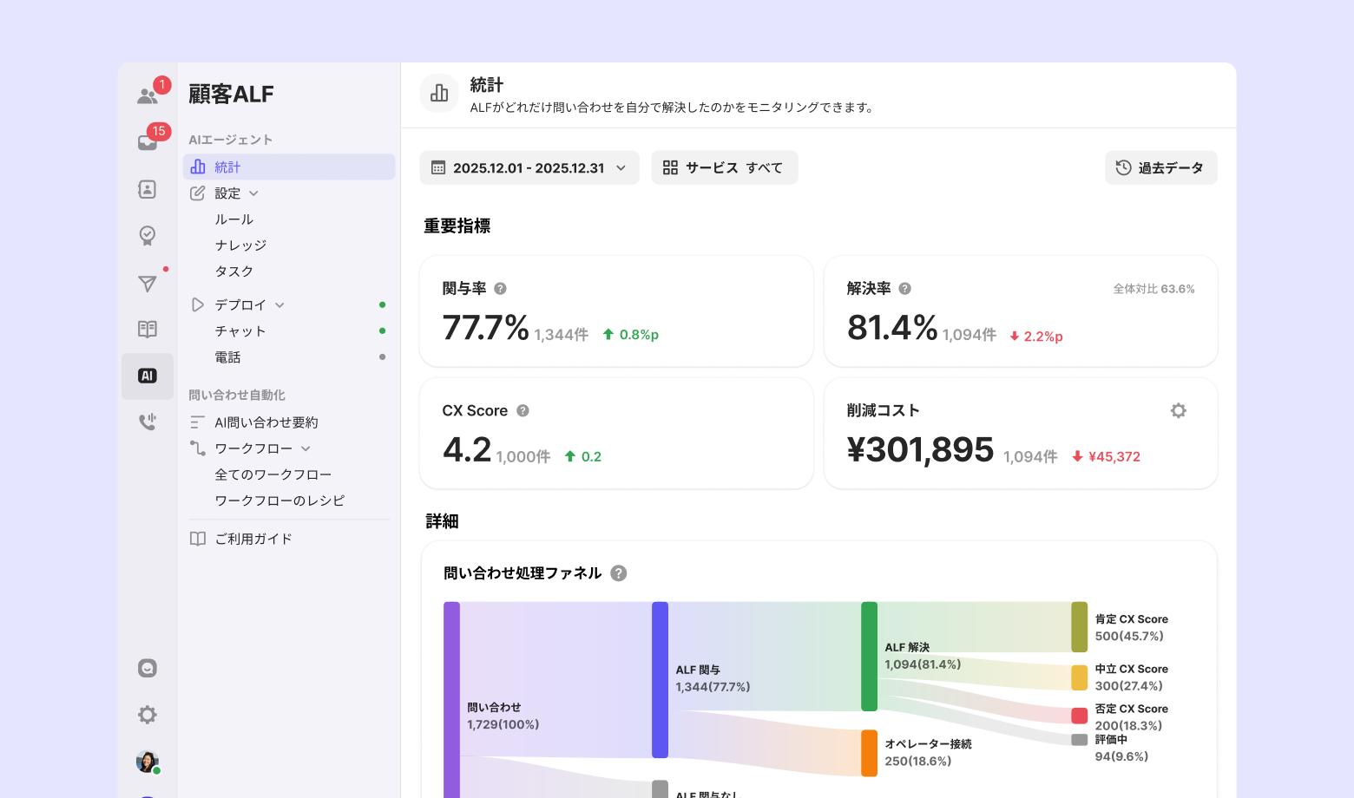Screen dimensions: 1354x798
Task: Open the team members icon in sidebar
Action: (147, 95)
